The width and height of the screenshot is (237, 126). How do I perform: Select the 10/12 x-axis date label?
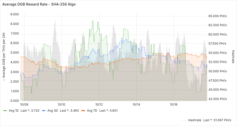click(99, 104)
